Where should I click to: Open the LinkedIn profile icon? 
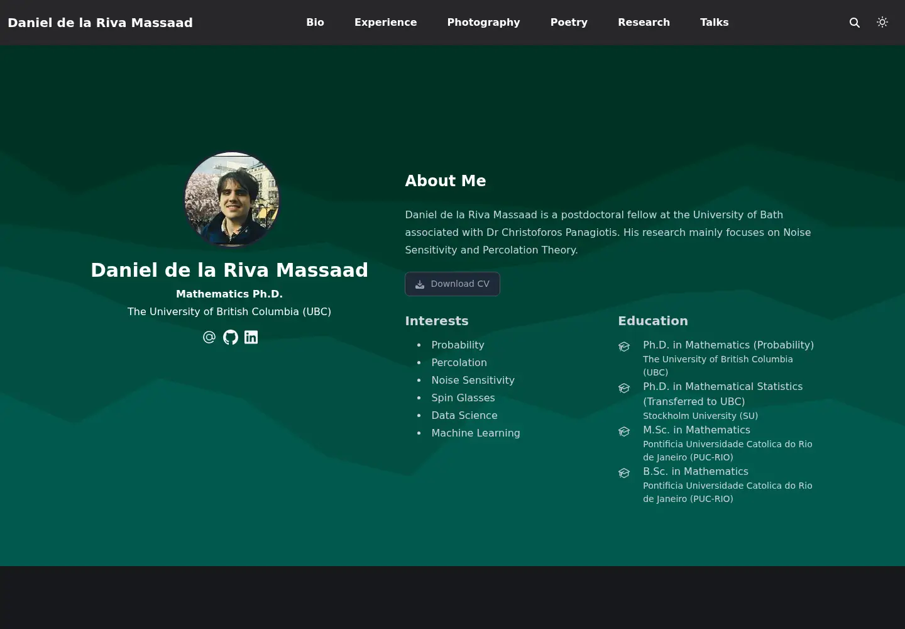(x=251, y=337)
